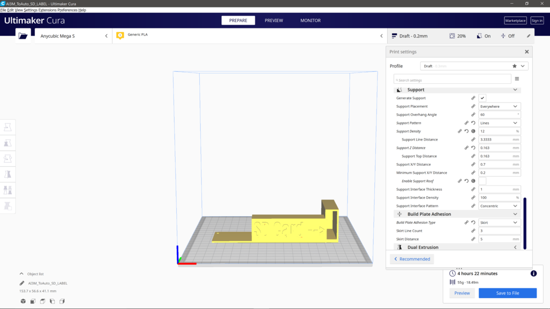Open the Build Plate Adhesion Type dropdown
The height and width of the screenshot is (309, 550).
click(x=499, y=222)
